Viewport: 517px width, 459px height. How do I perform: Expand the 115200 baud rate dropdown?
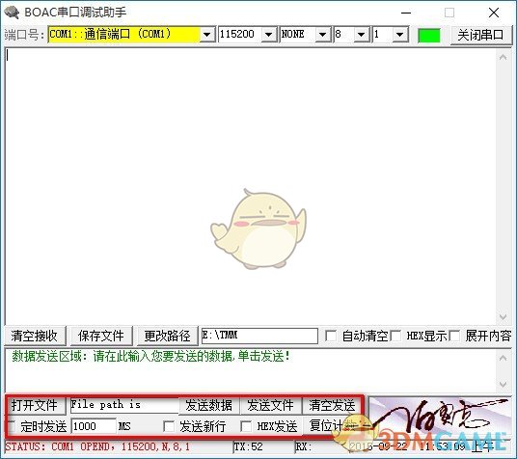point(269,35)
